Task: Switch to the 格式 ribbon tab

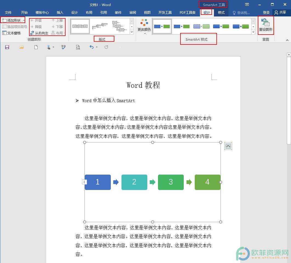Action: coord(221,12)
